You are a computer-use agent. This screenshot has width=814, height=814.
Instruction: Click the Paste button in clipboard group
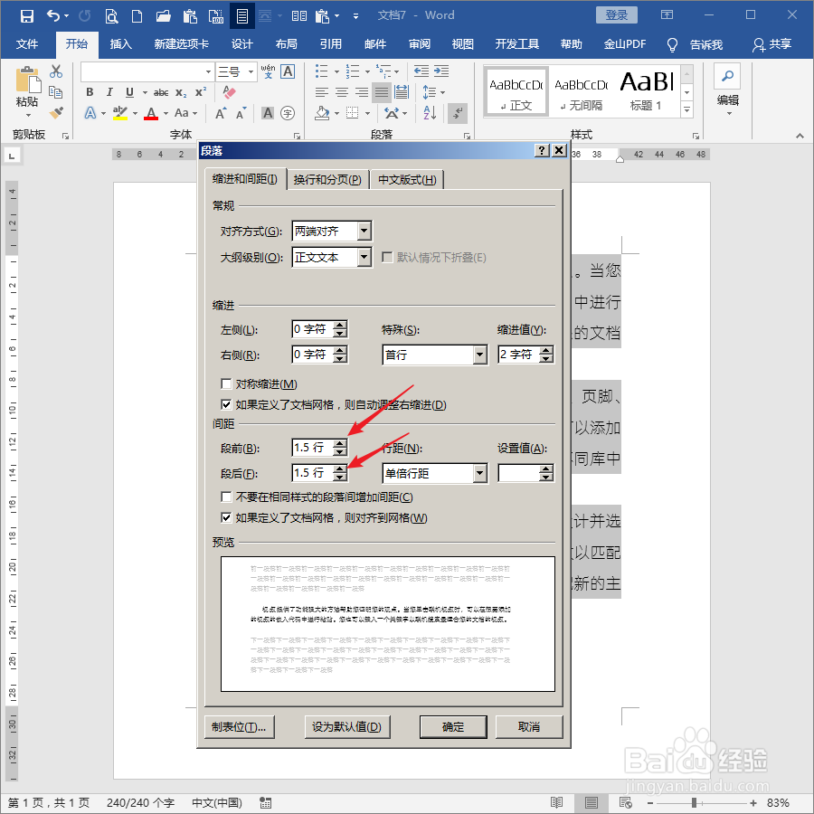(x=27, y=91)
